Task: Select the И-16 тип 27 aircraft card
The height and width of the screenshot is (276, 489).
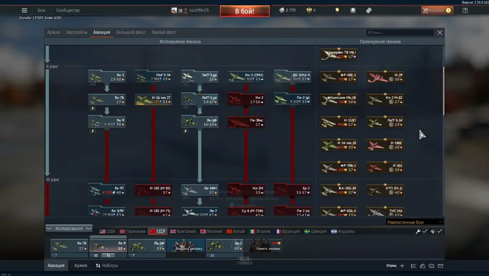Action: (153, 100)
